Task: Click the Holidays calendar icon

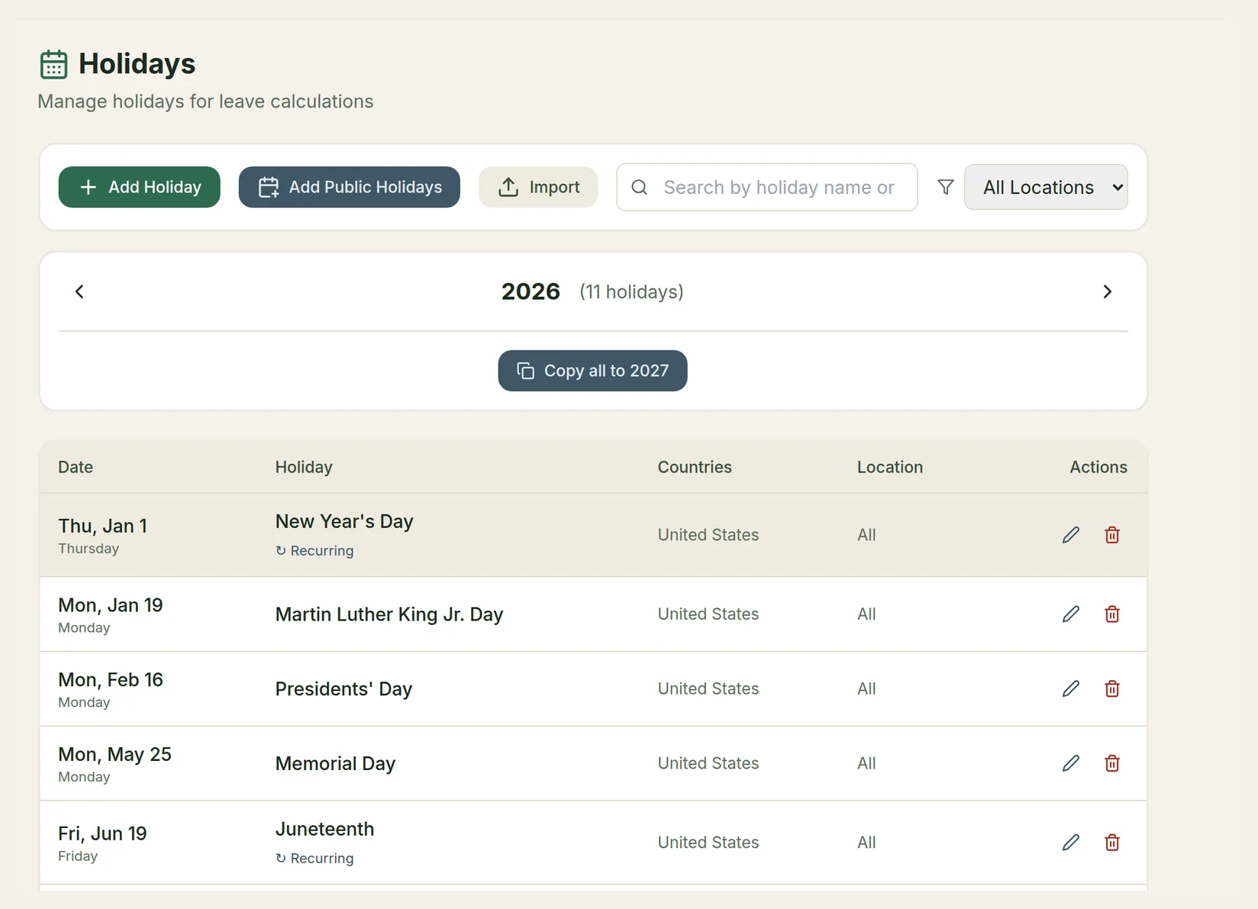Action: pyautogui.click(x=53, y=65)
